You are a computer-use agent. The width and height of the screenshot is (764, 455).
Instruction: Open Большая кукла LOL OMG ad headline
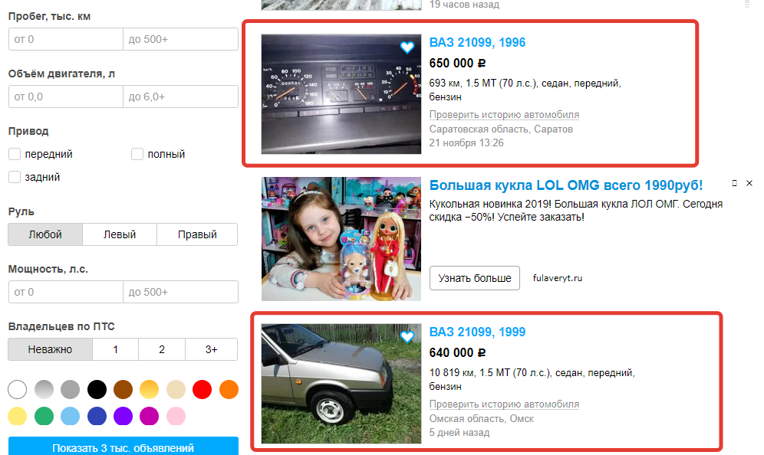click(x=565, y=185)
